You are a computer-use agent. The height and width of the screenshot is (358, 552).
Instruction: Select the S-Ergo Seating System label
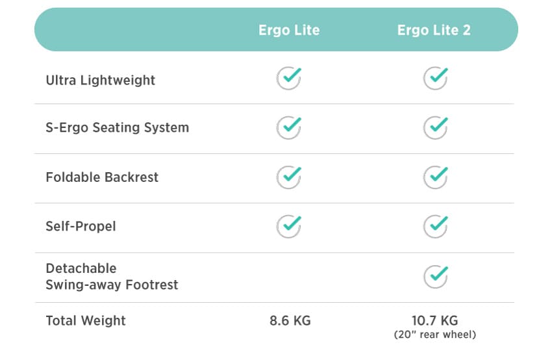click(118, 127)
